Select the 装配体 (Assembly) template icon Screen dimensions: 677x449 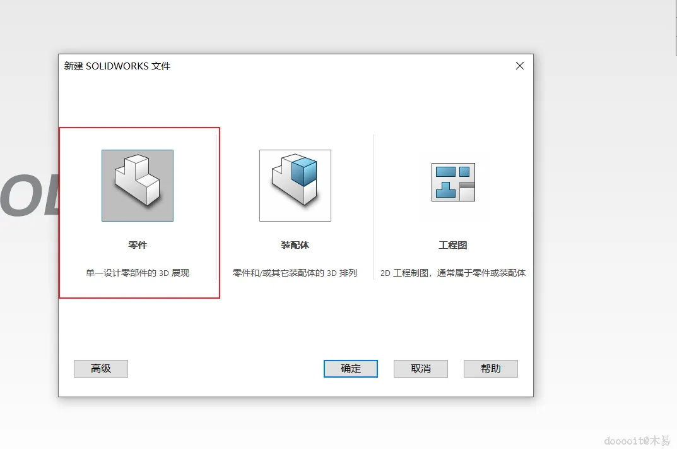(295, 186)
